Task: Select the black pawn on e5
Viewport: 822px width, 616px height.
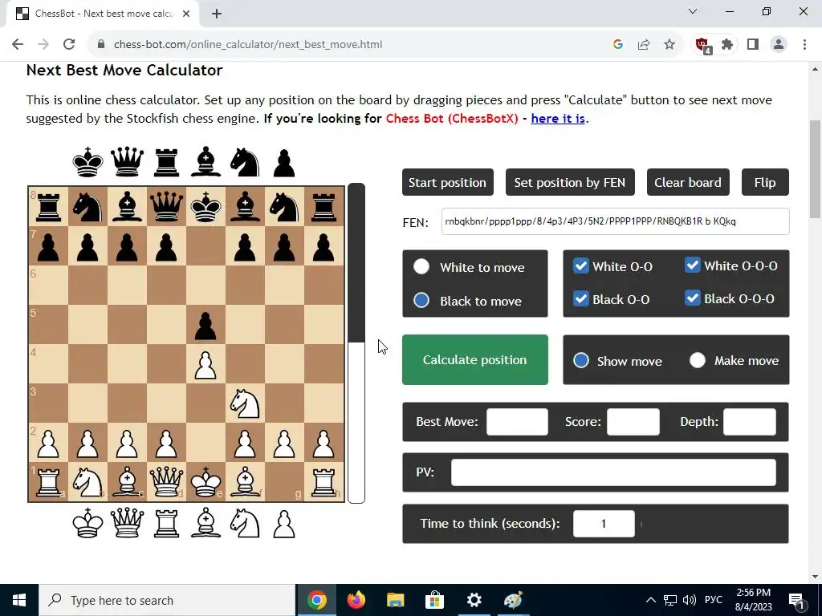Action: (205, 325)
